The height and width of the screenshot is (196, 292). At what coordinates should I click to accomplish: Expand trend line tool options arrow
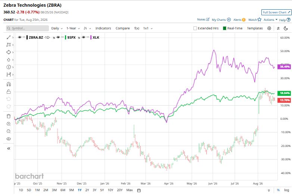13,38
